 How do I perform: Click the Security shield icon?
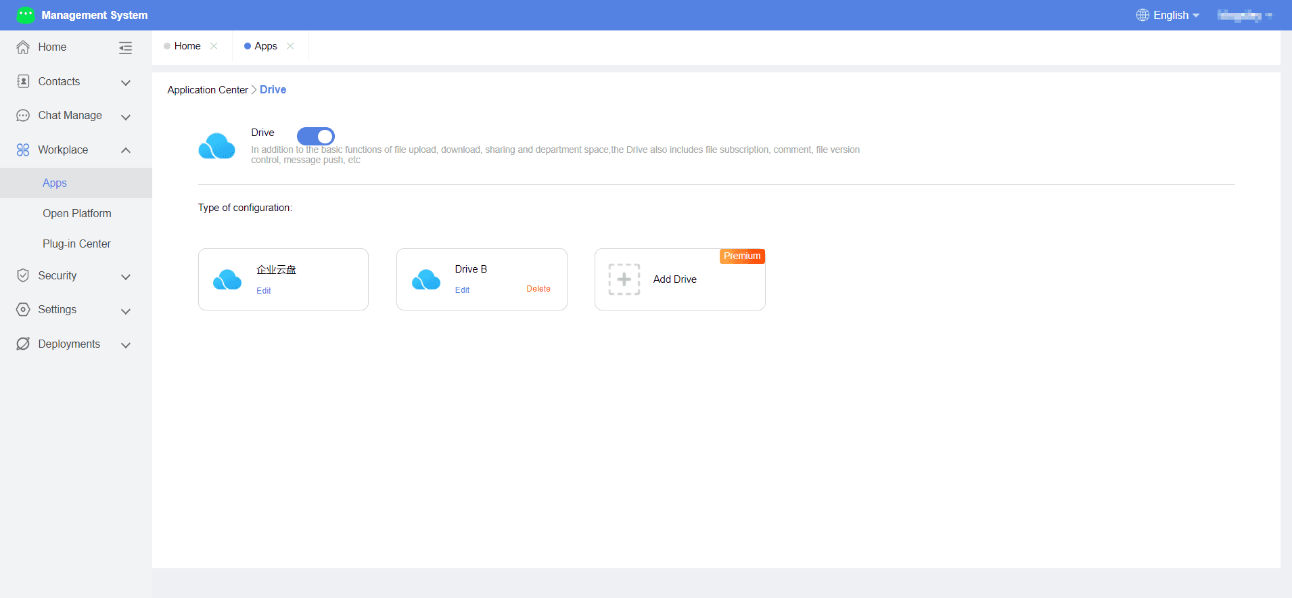[x=23, y=275]
